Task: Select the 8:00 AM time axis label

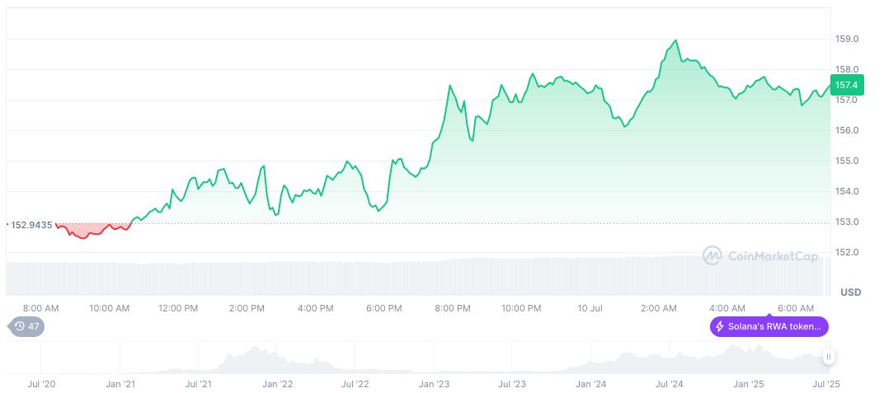Action: pos(40,308)
